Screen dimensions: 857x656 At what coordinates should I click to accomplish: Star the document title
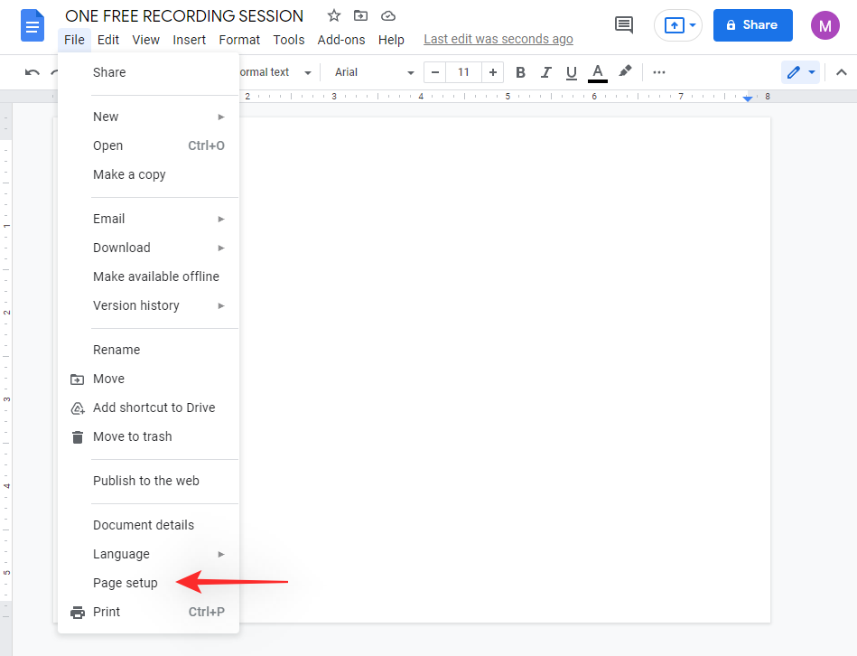point(334,16)
